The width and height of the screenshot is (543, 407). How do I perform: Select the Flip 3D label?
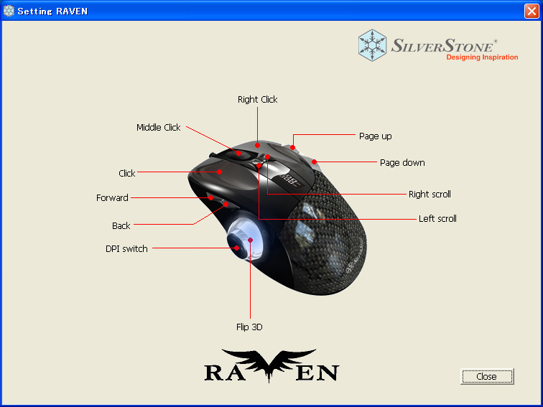[249, 327]
